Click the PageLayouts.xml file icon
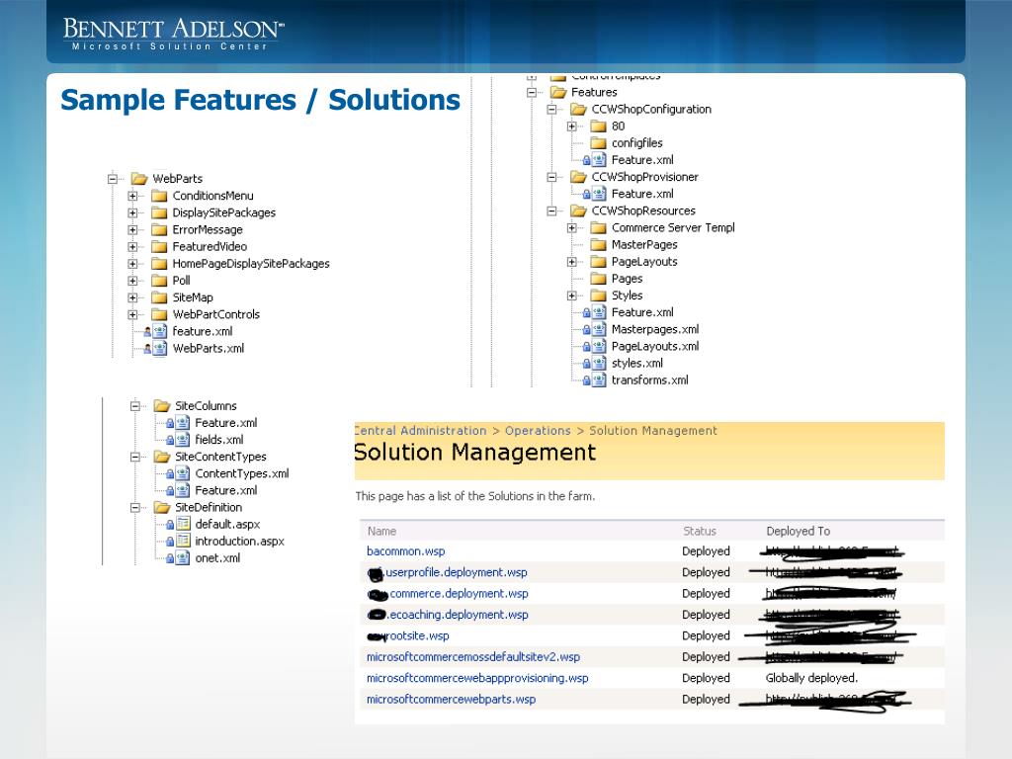Viewport: 1012px width, 759px height. pyautogui.click(x=599, y=346)
